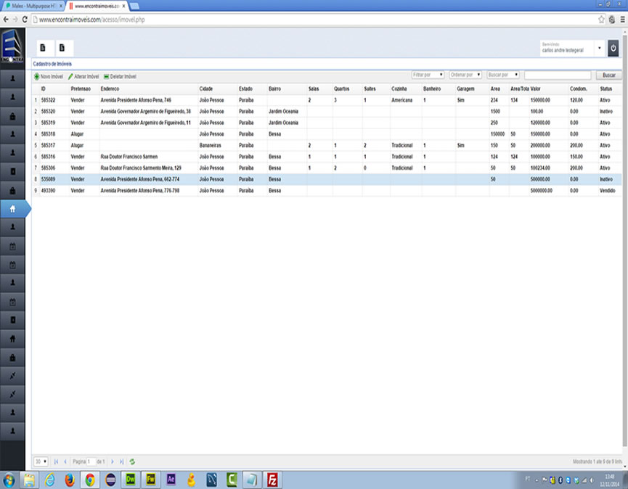The width and height of the screenshot is (628, 489).
Task: Select the active home icon in sidebar
Action: (13, 208)
